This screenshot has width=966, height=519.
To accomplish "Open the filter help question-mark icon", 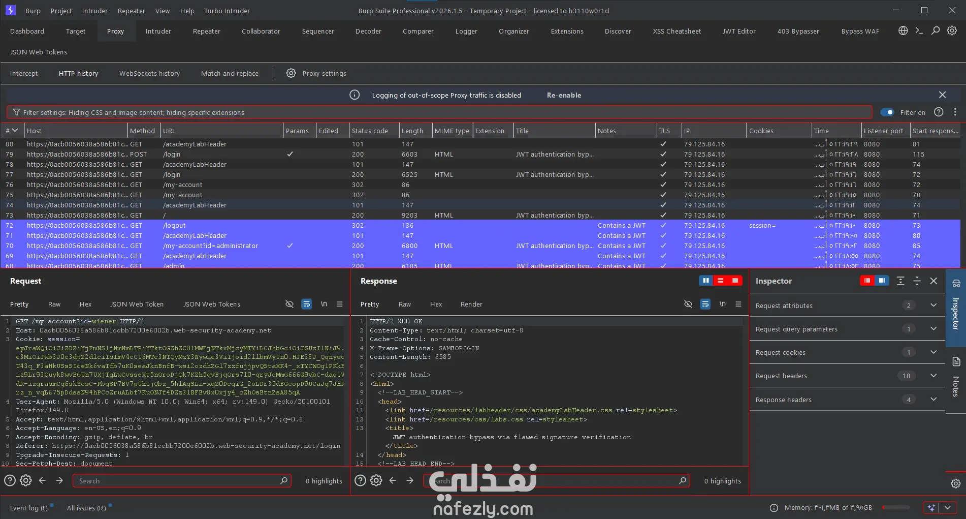I will tap(939, 112).
